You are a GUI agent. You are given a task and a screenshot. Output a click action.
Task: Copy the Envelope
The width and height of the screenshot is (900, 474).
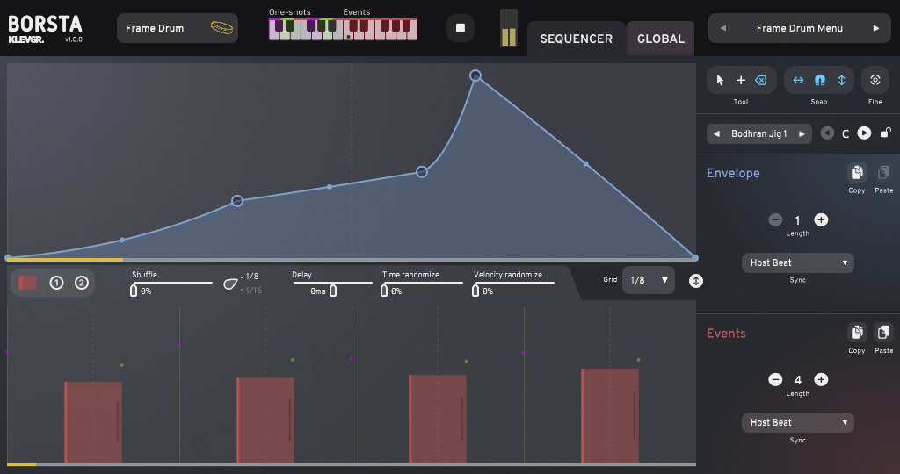[857, 173]
